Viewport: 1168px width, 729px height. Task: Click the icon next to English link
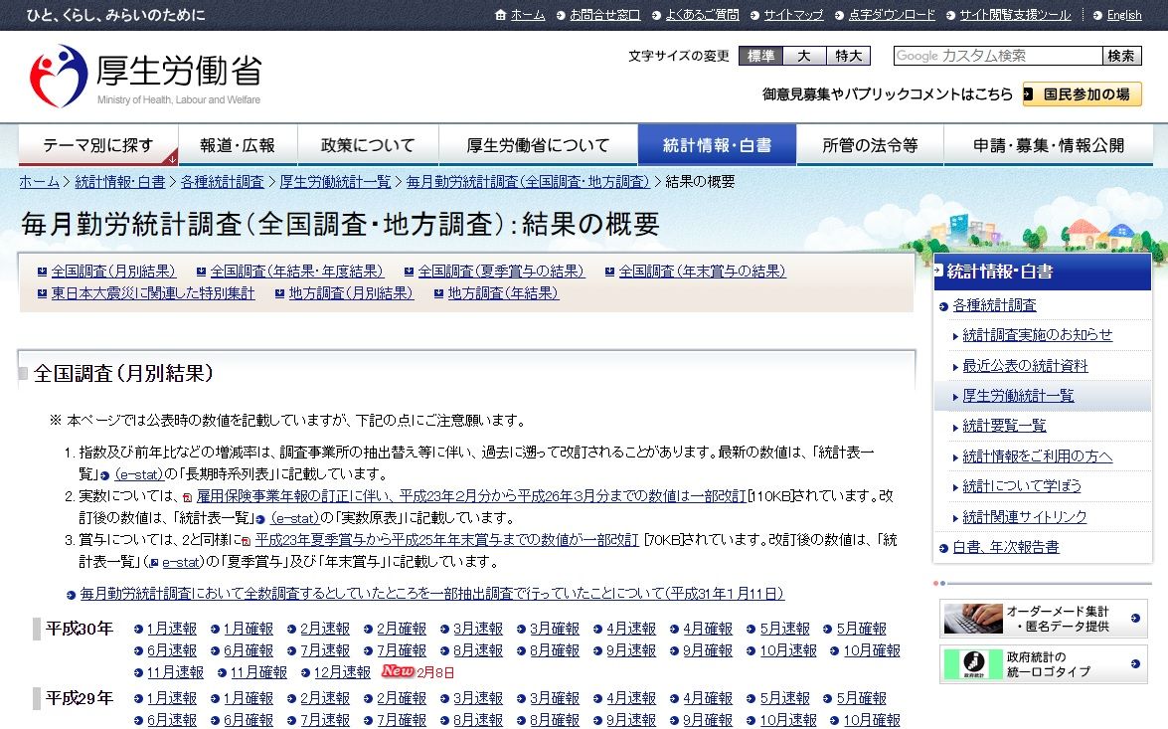pos(1097,15)
